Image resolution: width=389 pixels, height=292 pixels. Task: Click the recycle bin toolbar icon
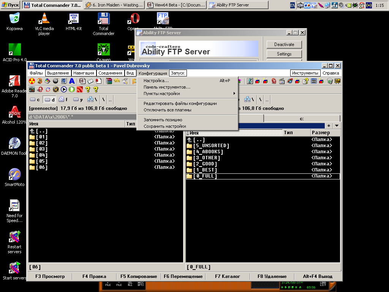point(330,81)
